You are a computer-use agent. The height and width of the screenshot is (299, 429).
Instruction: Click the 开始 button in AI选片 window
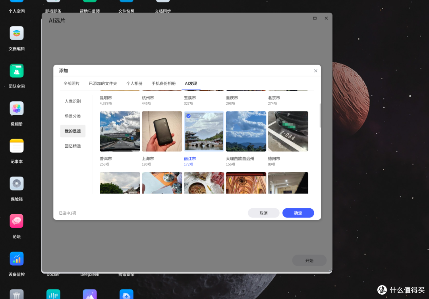pos(309,261)
